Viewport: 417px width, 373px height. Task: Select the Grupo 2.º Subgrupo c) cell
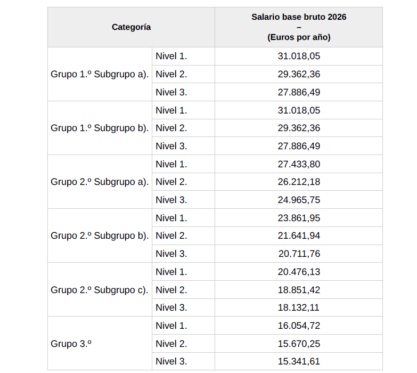pyautogui.click(x=100, y=290)
